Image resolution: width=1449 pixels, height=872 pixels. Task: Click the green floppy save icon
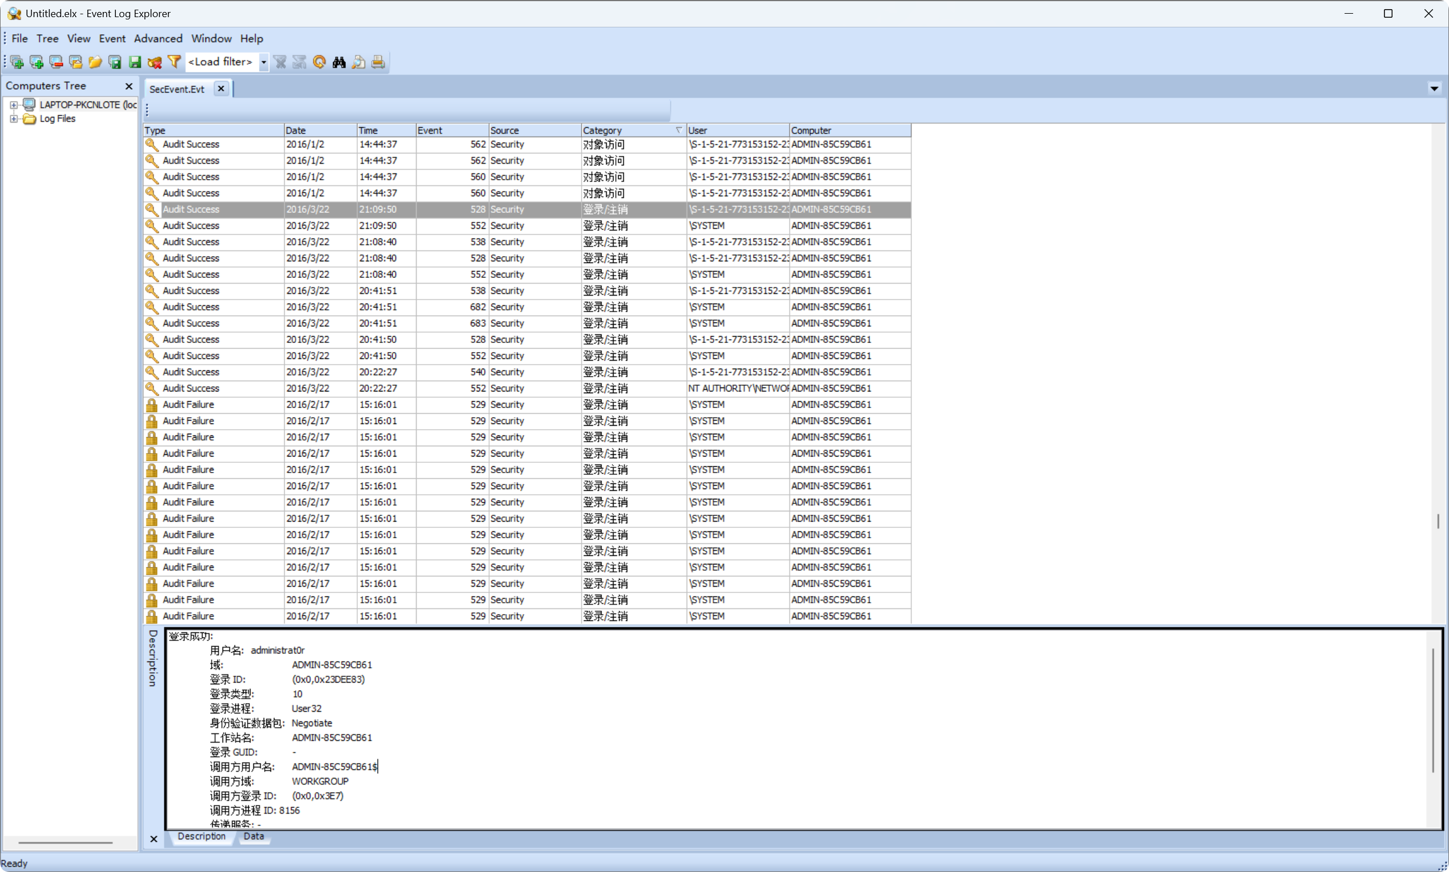(x=135, y=62)
